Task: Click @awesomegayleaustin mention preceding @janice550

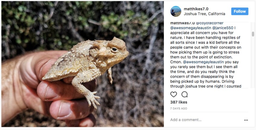Action: pyautogui.click(x=188, y=28)
